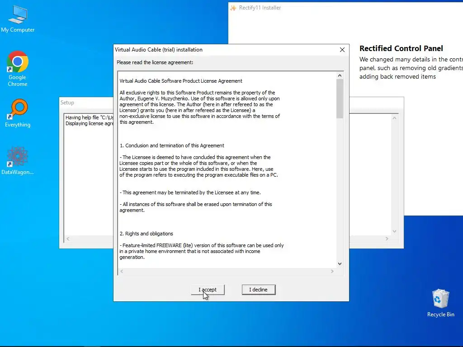Open Google Chrome desktop shortcut
This screenshot has height=347, width=463.
(x=18, y=69)
